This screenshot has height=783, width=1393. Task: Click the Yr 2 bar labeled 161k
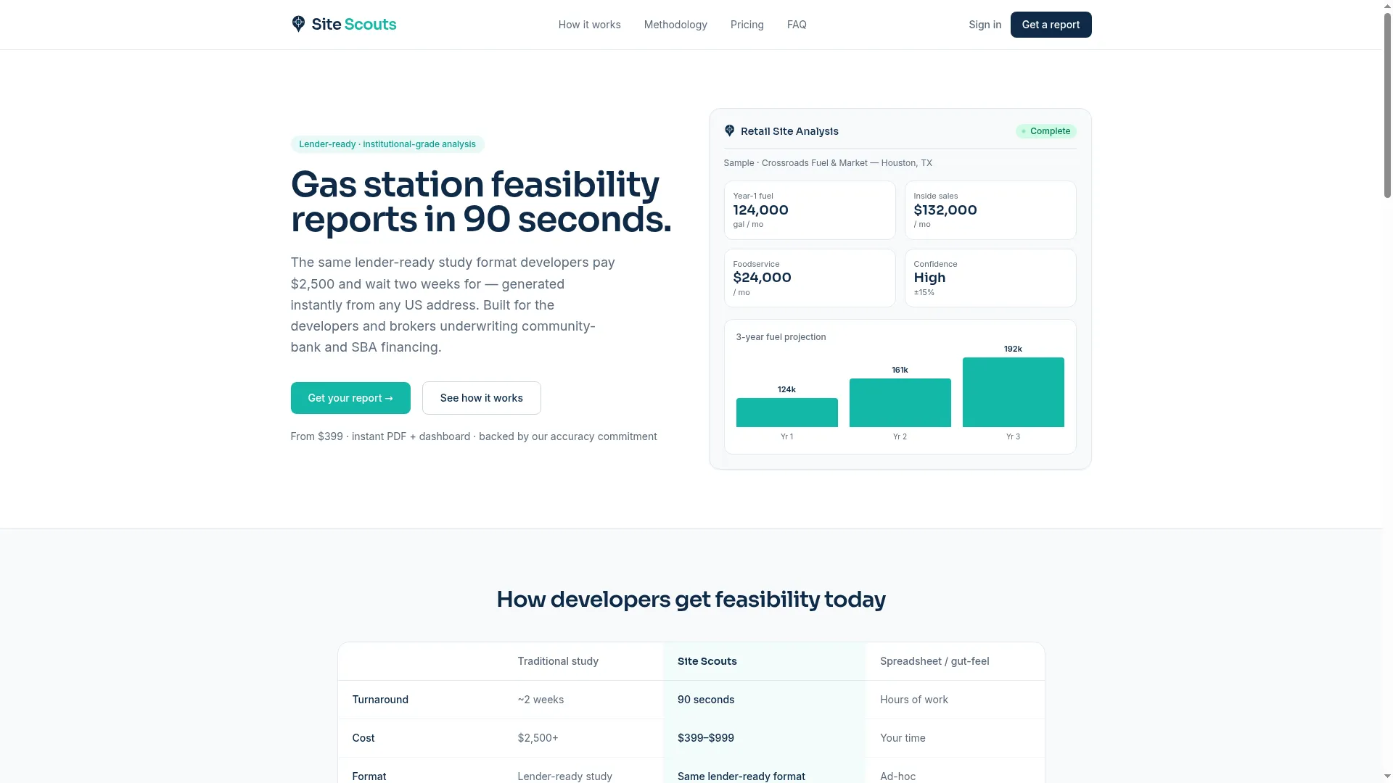(900, 402)
